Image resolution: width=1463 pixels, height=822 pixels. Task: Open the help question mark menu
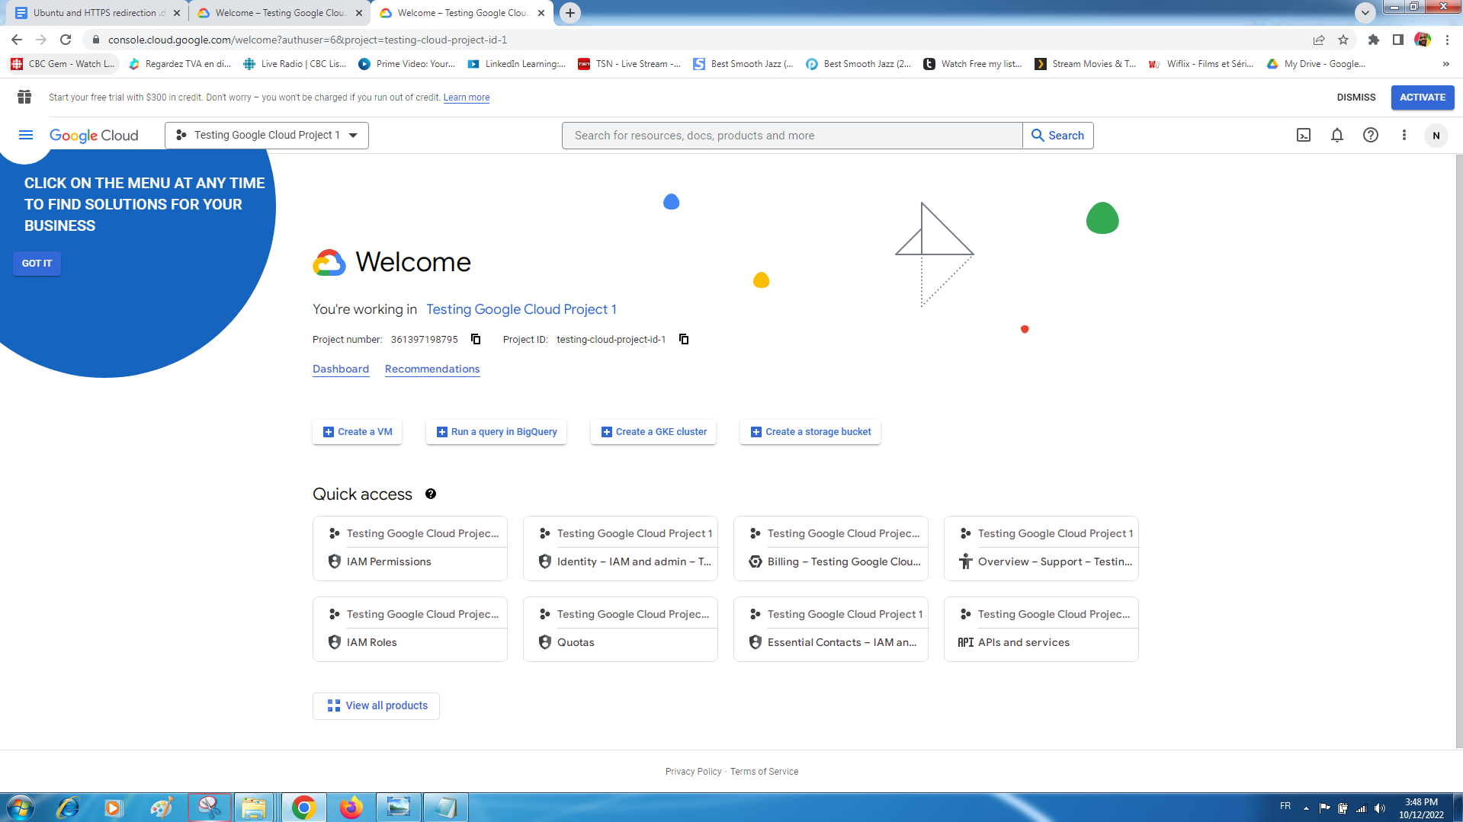1370,135
